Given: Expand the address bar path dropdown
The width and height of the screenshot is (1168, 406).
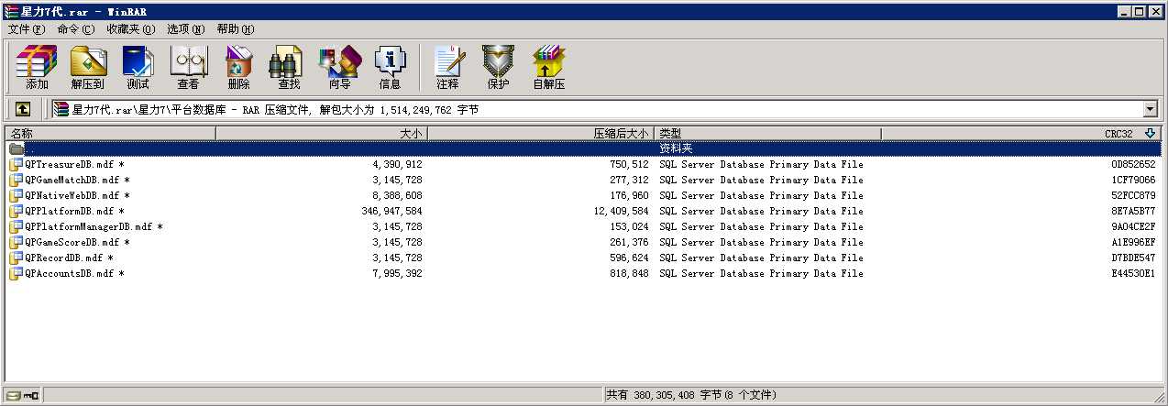Looking at the screenshot, I should tap(1151, 110).
